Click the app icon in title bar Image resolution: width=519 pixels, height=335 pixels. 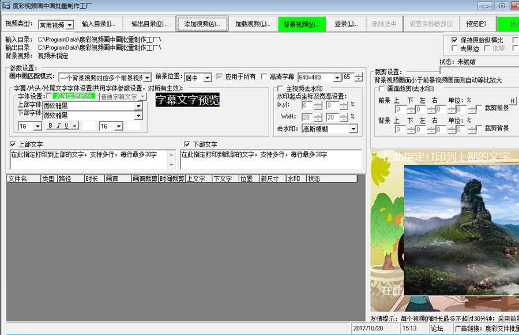pos(6,6)
